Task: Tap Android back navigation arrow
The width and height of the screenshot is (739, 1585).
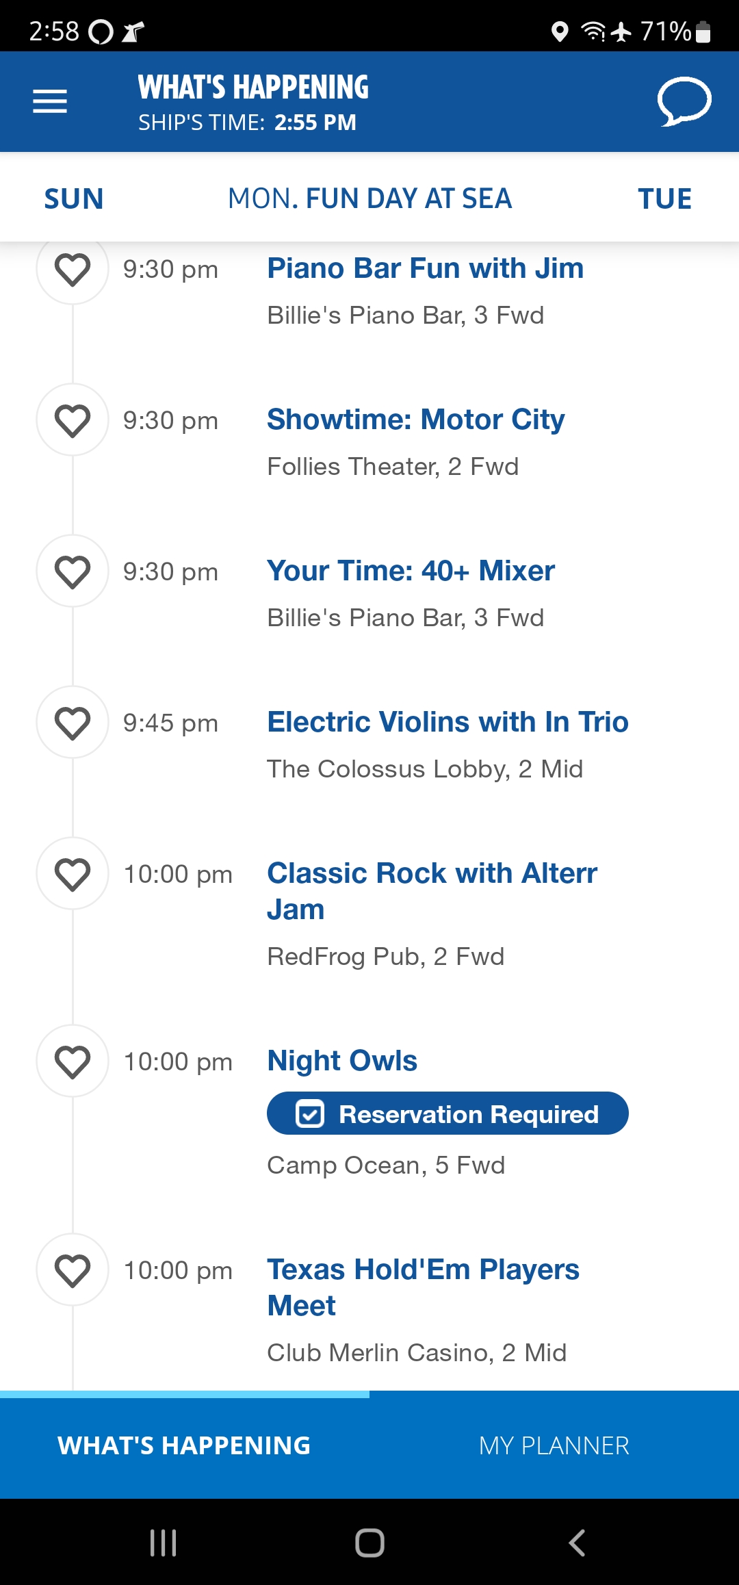Action: (577, 1543)
